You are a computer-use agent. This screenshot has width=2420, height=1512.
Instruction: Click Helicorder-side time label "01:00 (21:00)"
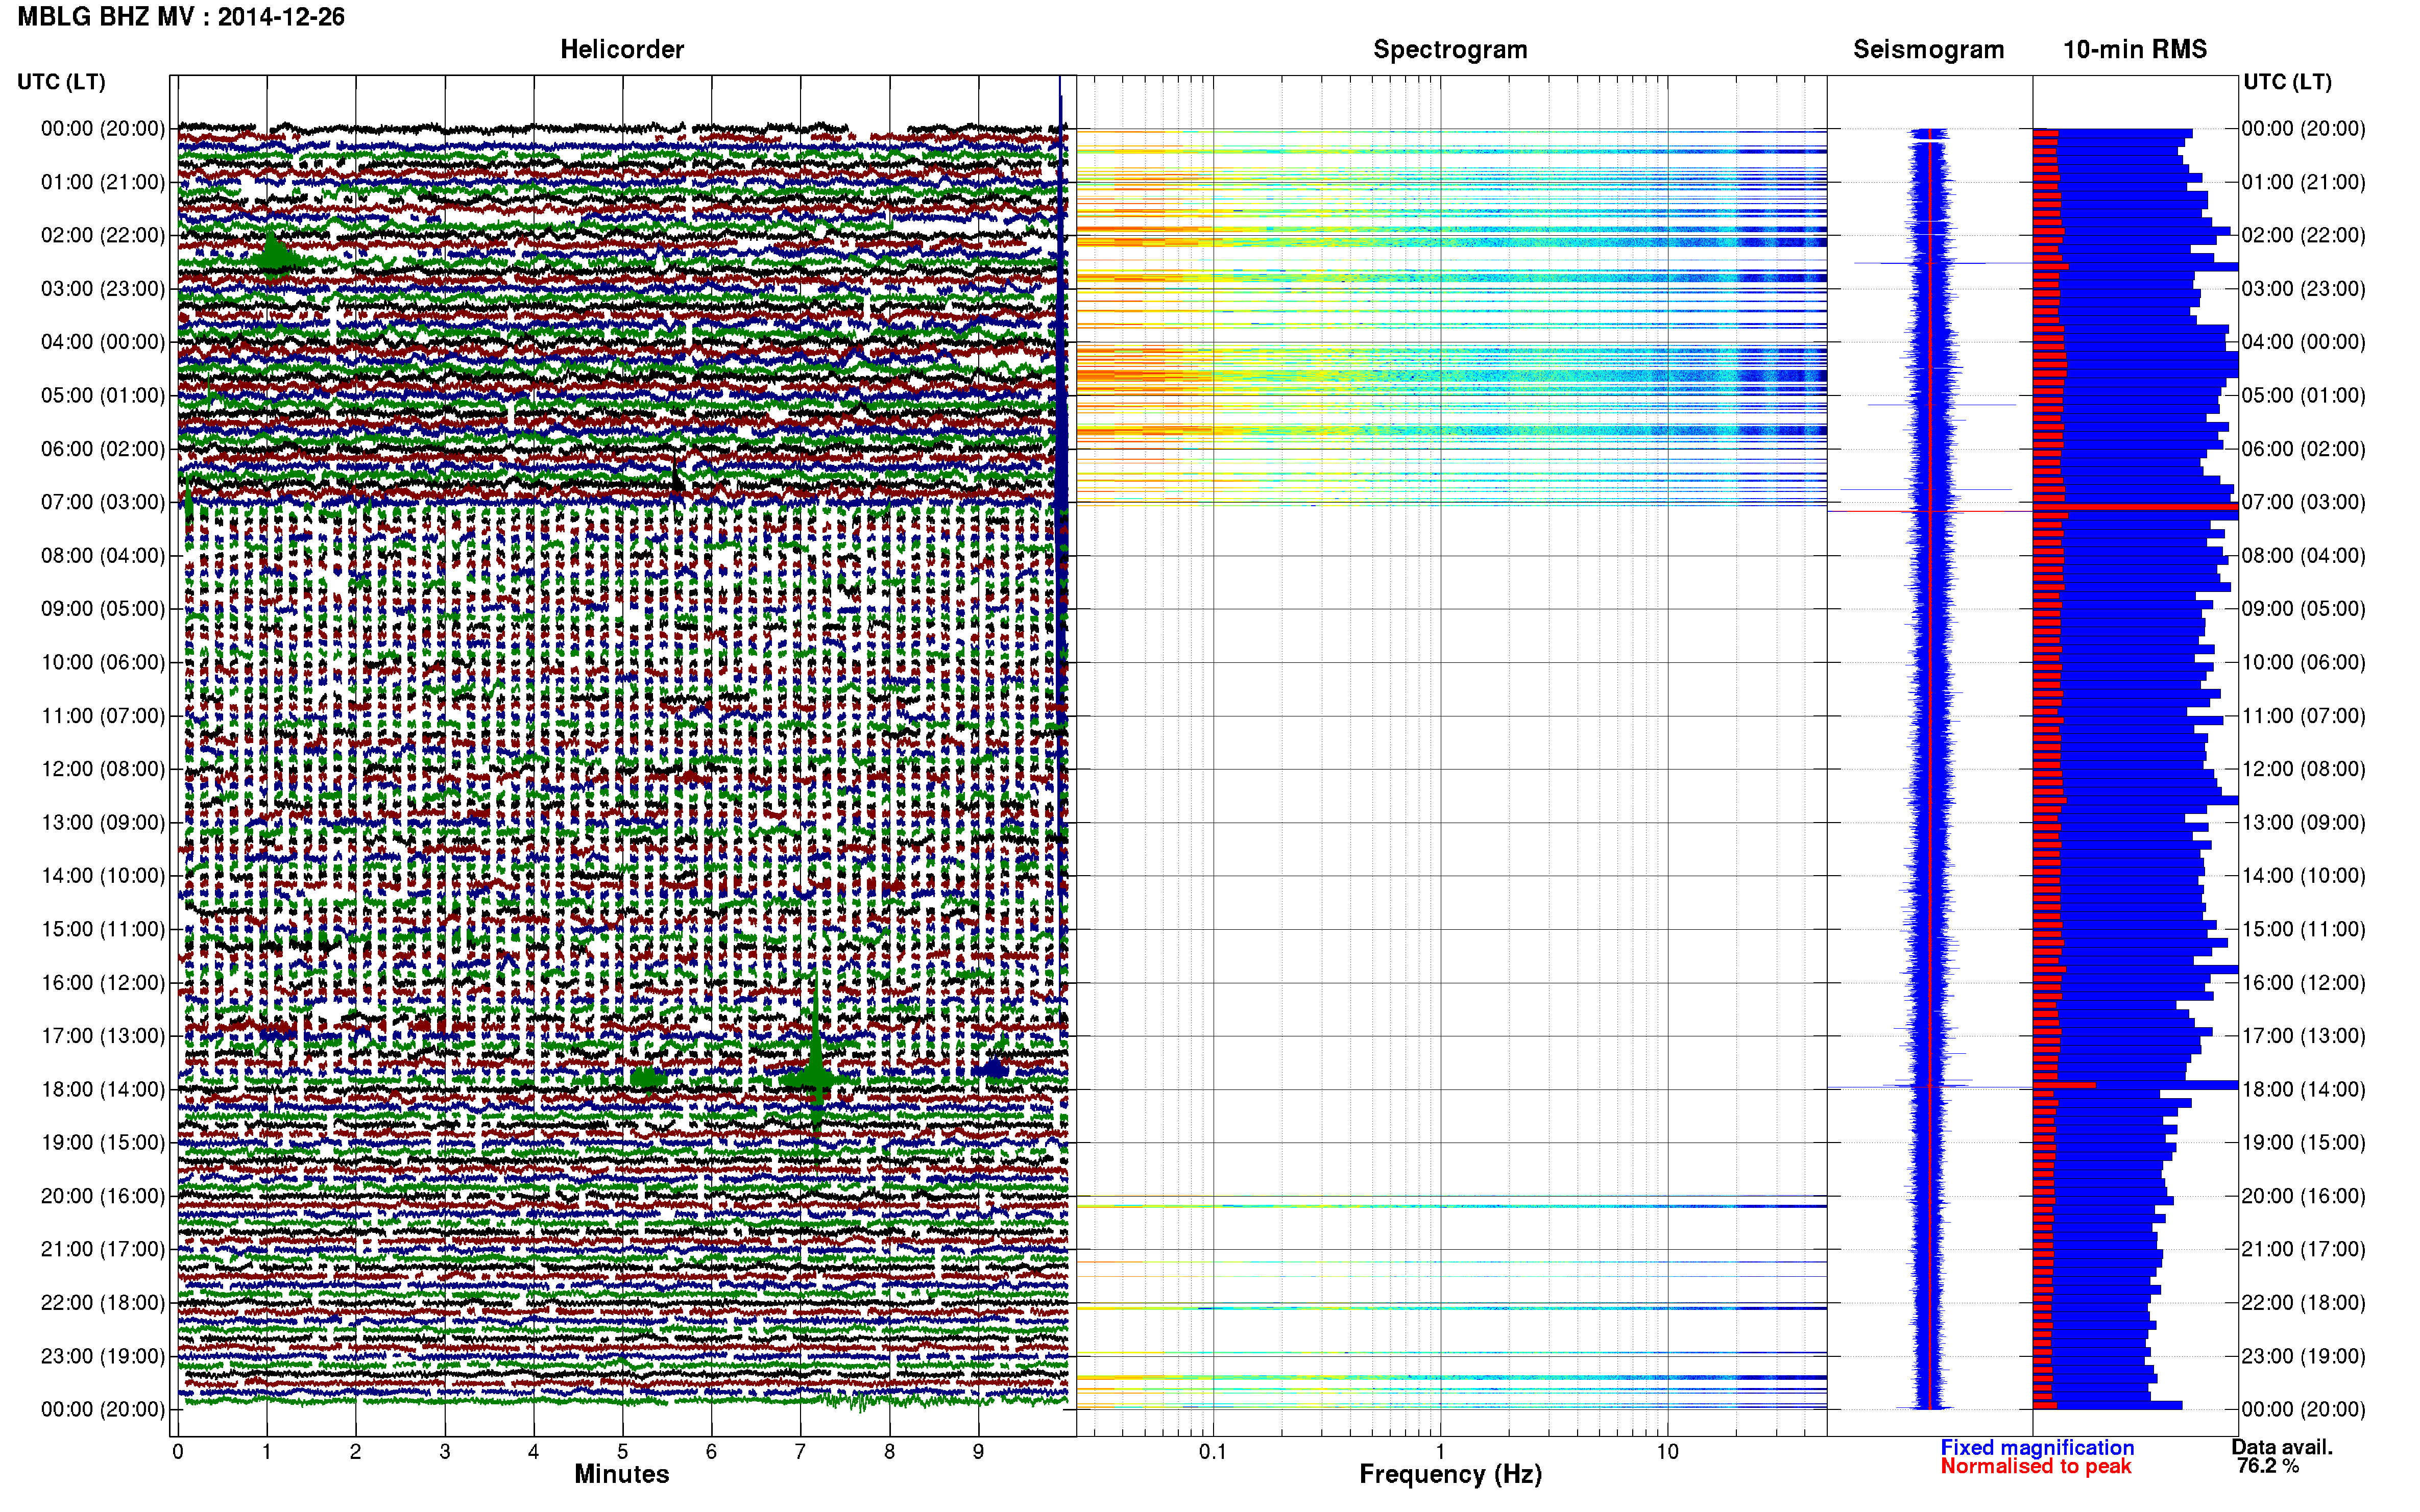(103, 182)
